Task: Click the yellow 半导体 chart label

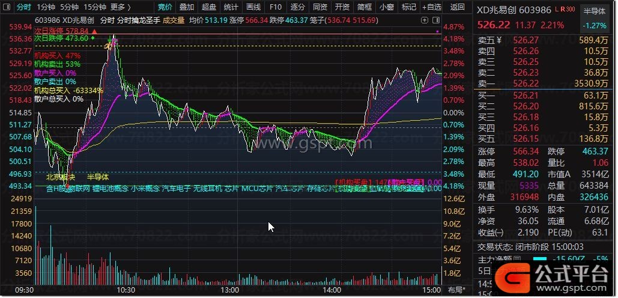Action: point(98,177)
